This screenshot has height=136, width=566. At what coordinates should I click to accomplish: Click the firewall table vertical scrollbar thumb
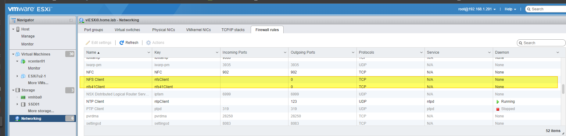pyautogui.click(x=563, y=89)
